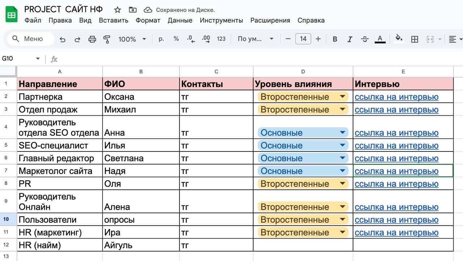Star the document PROJECT САЙТ НФ
Viewport: 463px width, 261px height.
118,10
